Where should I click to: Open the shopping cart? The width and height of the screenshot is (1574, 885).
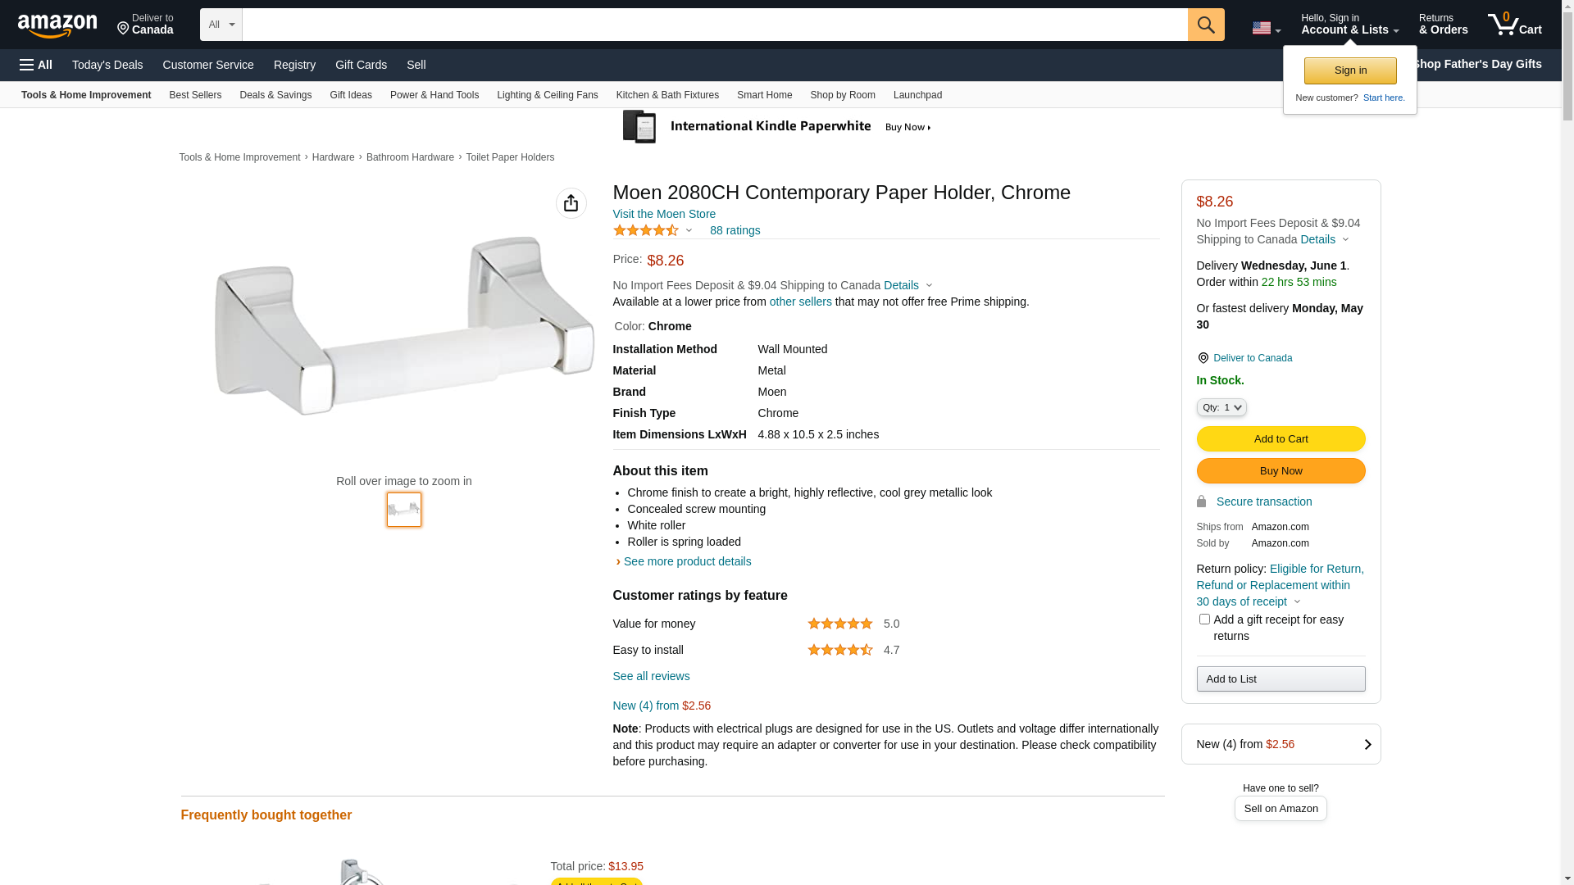tap(1514, 25)
